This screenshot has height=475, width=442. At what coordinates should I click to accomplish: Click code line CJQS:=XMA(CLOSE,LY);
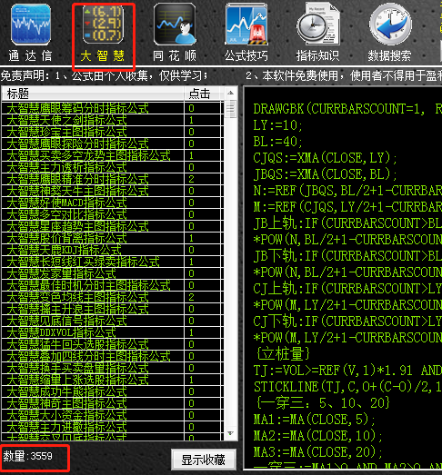[x=325, y=158]
